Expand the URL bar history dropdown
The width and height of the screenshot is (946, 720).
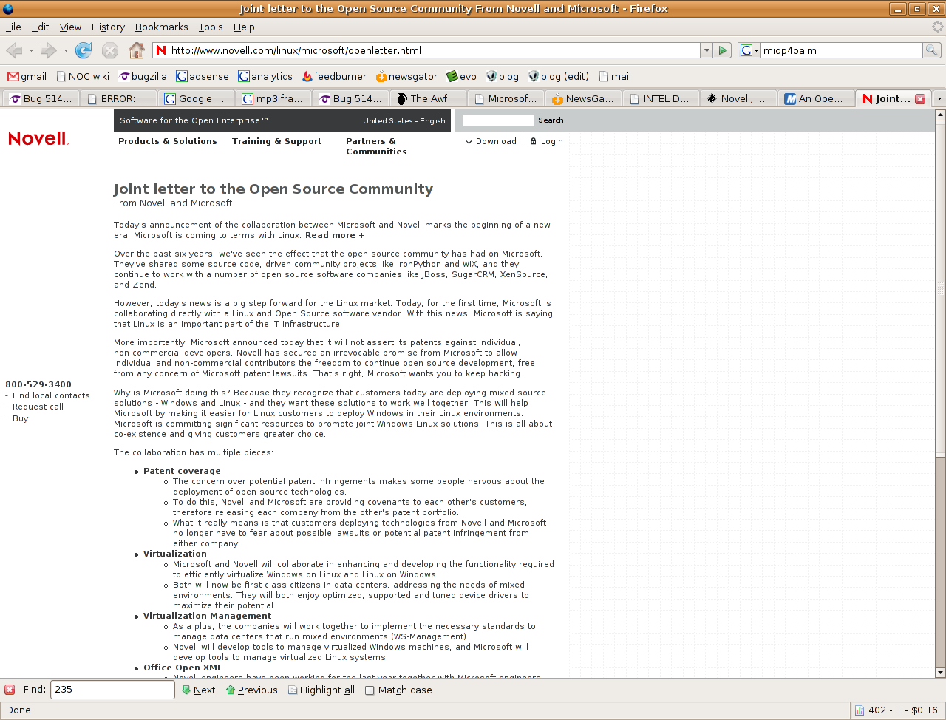[x=707, y=50]
